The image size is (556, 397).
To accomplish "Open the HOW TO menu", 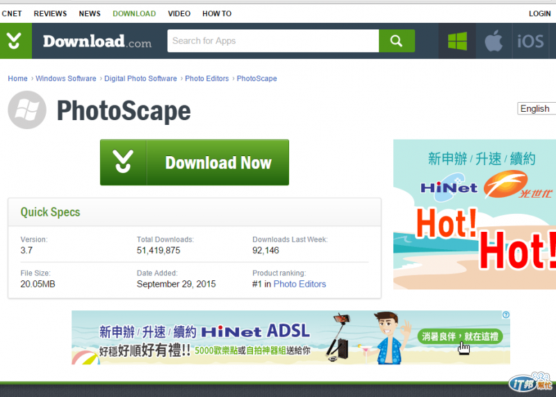I will pyautogui.click(x=217, y=13).
